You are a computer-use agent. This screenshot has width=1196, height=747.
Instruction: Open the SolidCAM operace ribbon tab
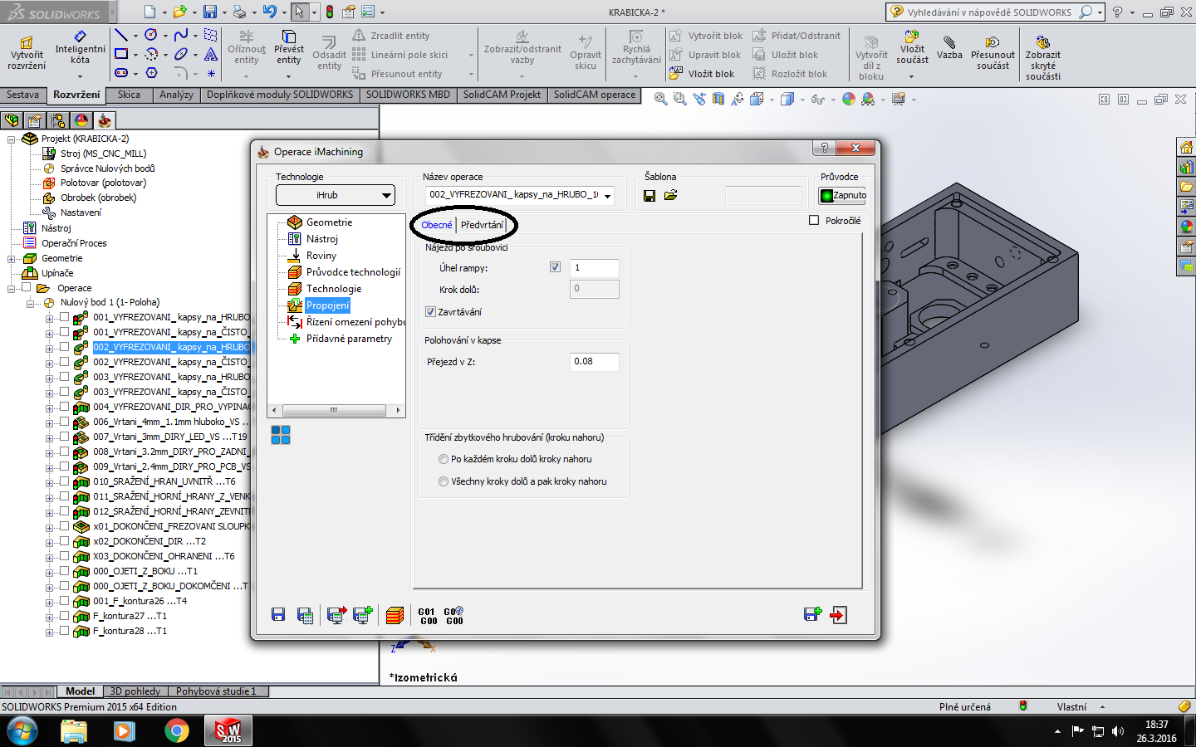point(594,95)
